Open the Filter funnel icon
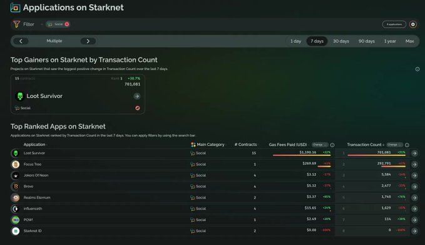Screen dimensions: 425x245 16,24
